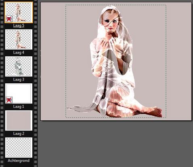Click the woman's face on the canvas
Screen dimensions: 193x167
click(110, 22)
